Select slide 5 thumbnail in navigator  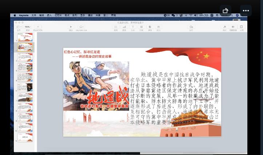click(x=25, y=77)
